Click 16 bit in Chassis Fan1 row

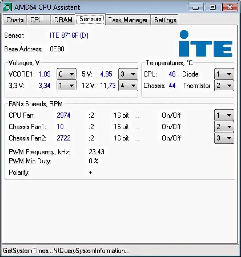121,127
